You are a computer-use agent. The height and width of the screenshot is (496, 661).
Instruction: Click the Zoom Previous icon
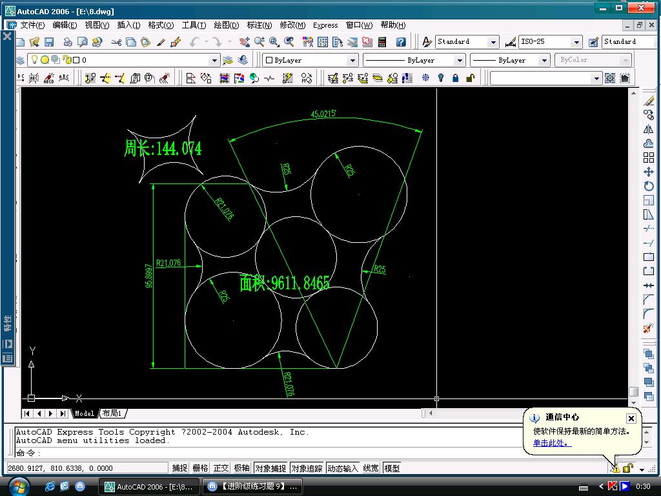[x=289, y=42]
